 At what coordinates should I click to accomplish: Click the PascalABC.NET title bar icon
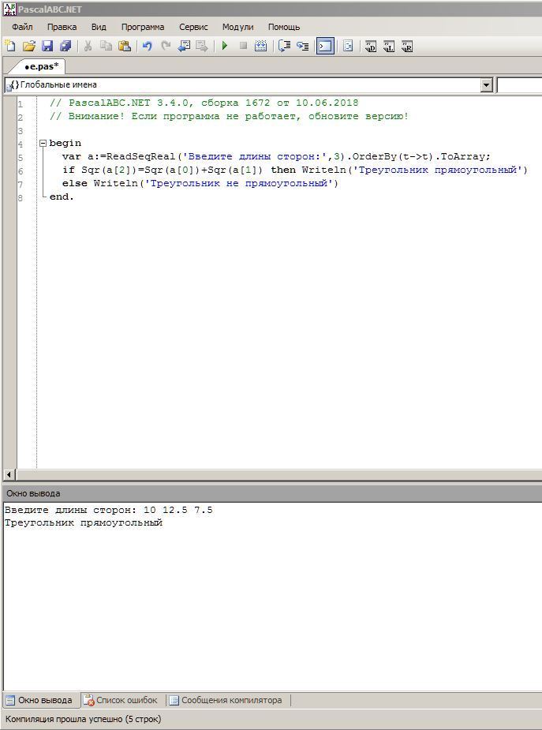[9, 9]
